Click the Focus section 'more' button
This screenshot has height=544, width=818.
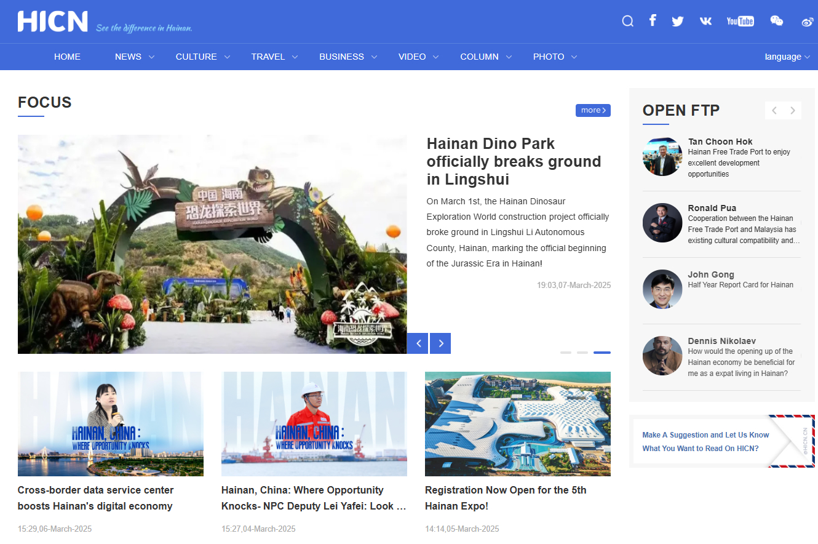point(593,110)
